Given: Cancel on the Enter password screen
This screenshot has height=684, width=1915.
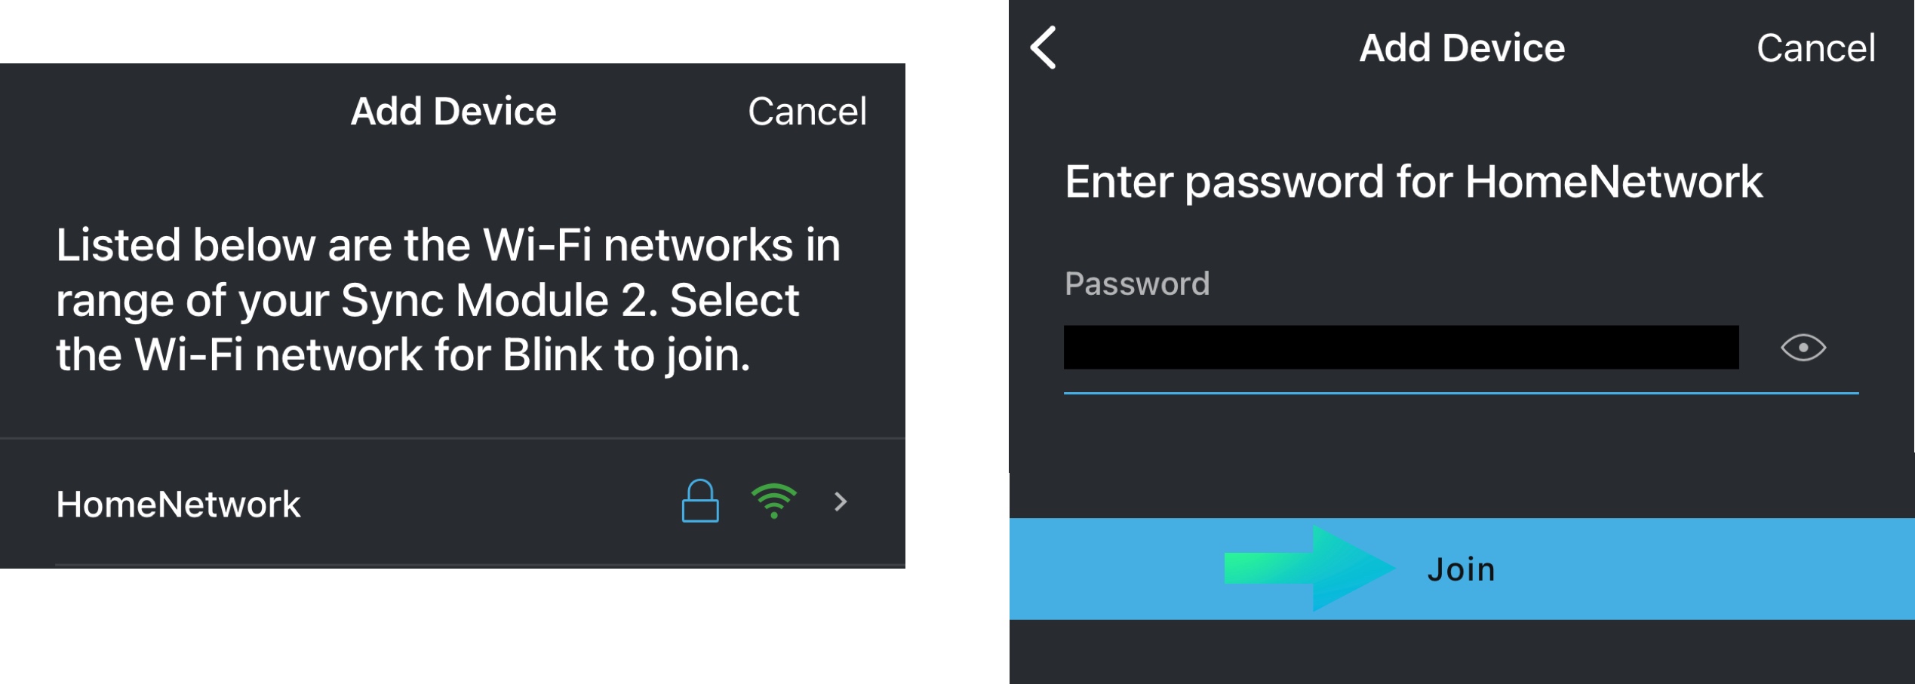Looking at the screenshot, I should [1815, 48].
